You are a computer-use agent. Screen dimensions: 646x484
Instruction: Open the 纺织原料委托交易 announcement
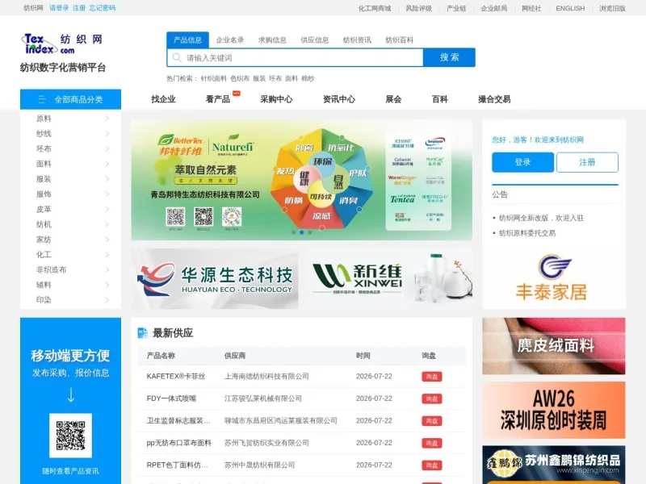pos(527,233)
